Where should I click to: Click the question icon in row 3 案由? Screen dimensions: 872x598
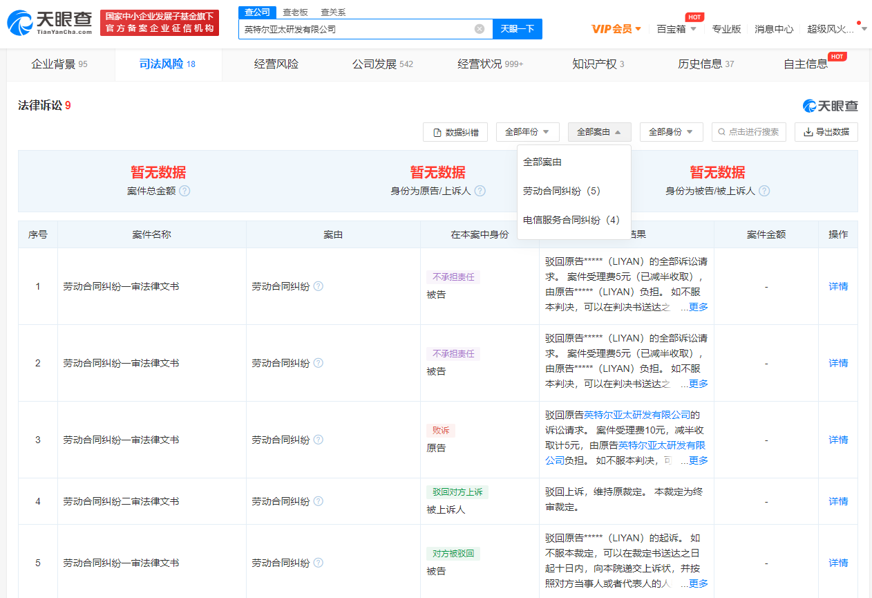(x=319, y=440)
